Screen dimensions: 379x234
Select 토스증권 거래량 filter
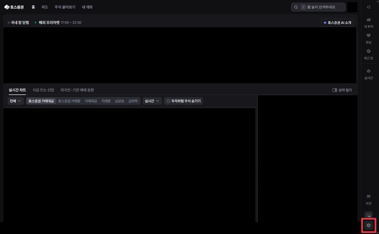click(69, 101)
